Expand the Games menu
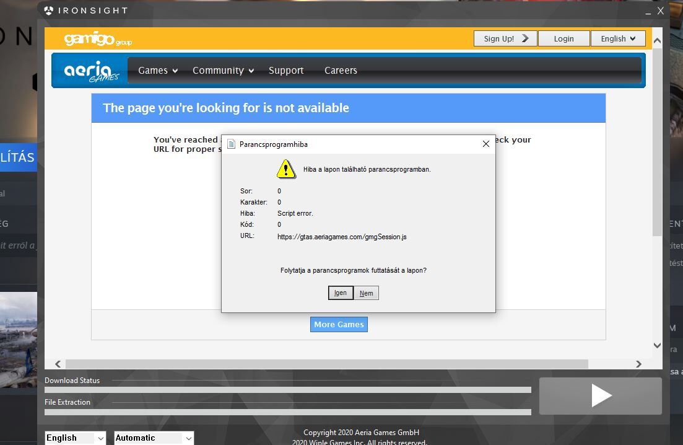The height and width of the screenshot is (445, 683). 158,71
